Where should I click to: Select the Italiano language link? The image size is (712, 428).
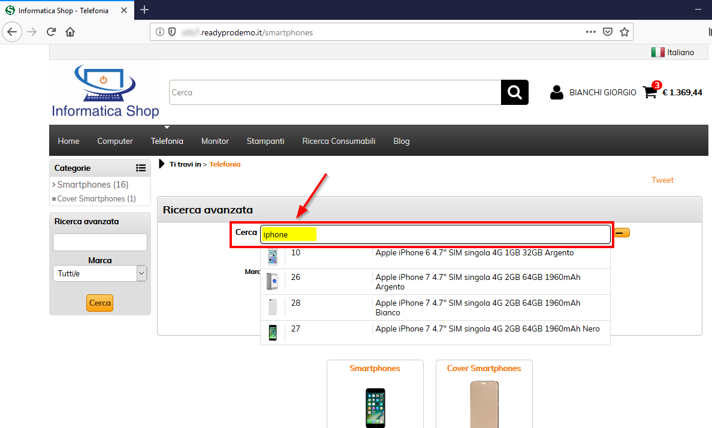click(681, 52)
